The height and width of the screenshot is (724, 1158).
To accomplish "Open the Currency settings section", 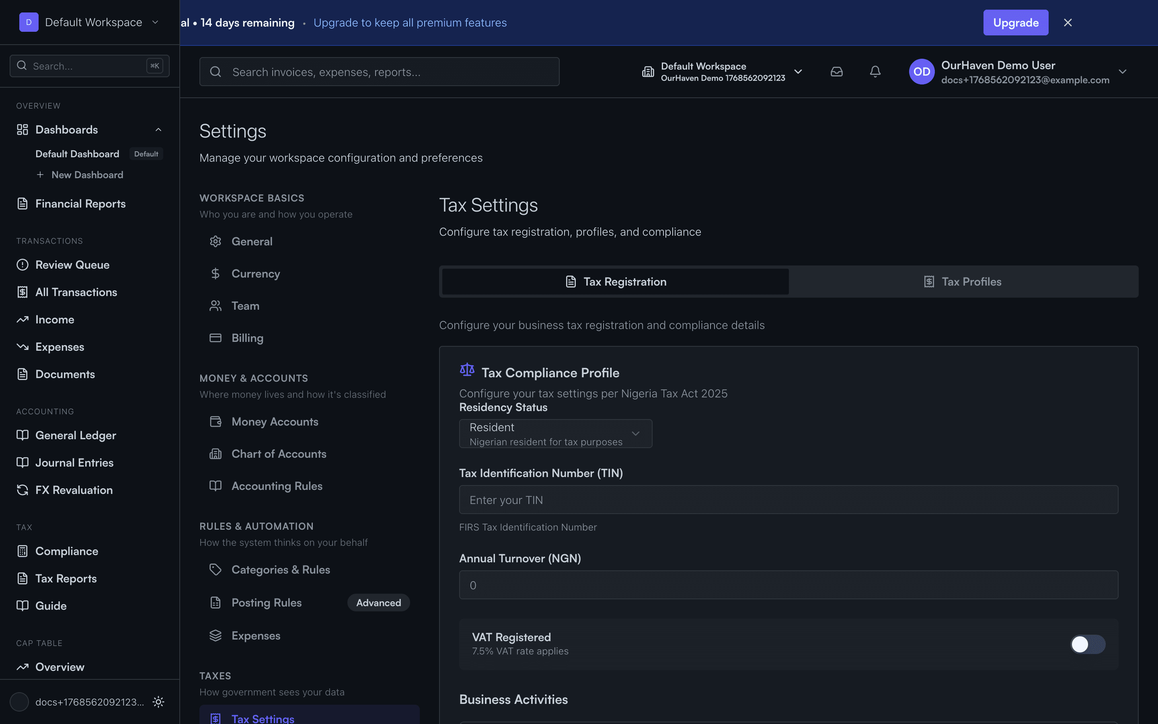I will tap(256, 274).
